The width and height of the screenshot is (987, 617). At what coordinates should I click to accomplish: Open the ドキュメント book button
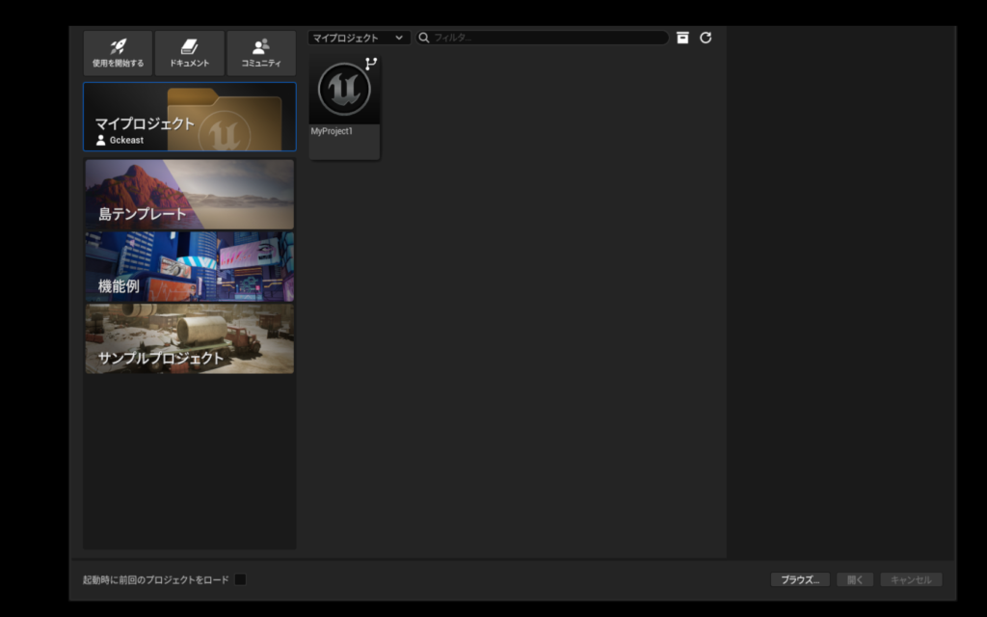point(190,53)
